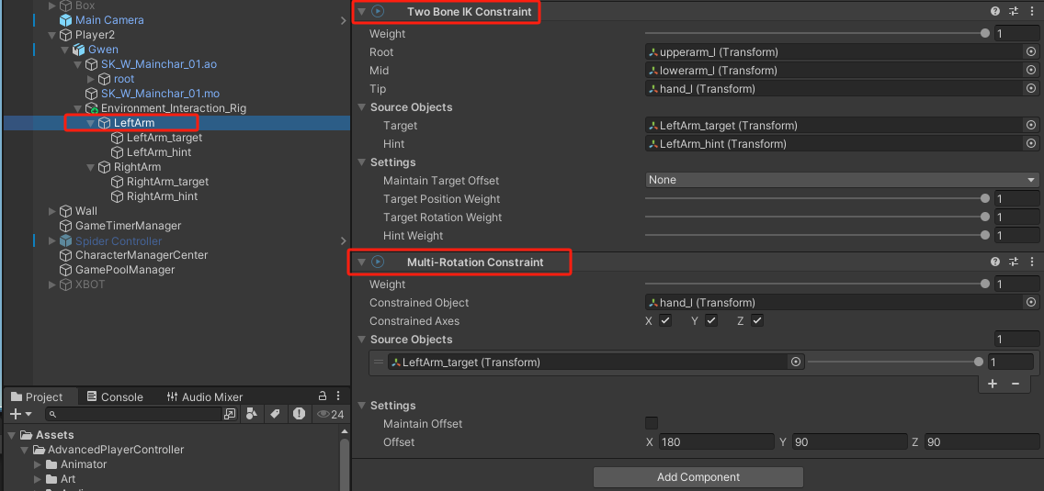Open Two Bone IK Constraint more options menu
The width and height of the screenshot is (1044, 491).
[1032, 11]
